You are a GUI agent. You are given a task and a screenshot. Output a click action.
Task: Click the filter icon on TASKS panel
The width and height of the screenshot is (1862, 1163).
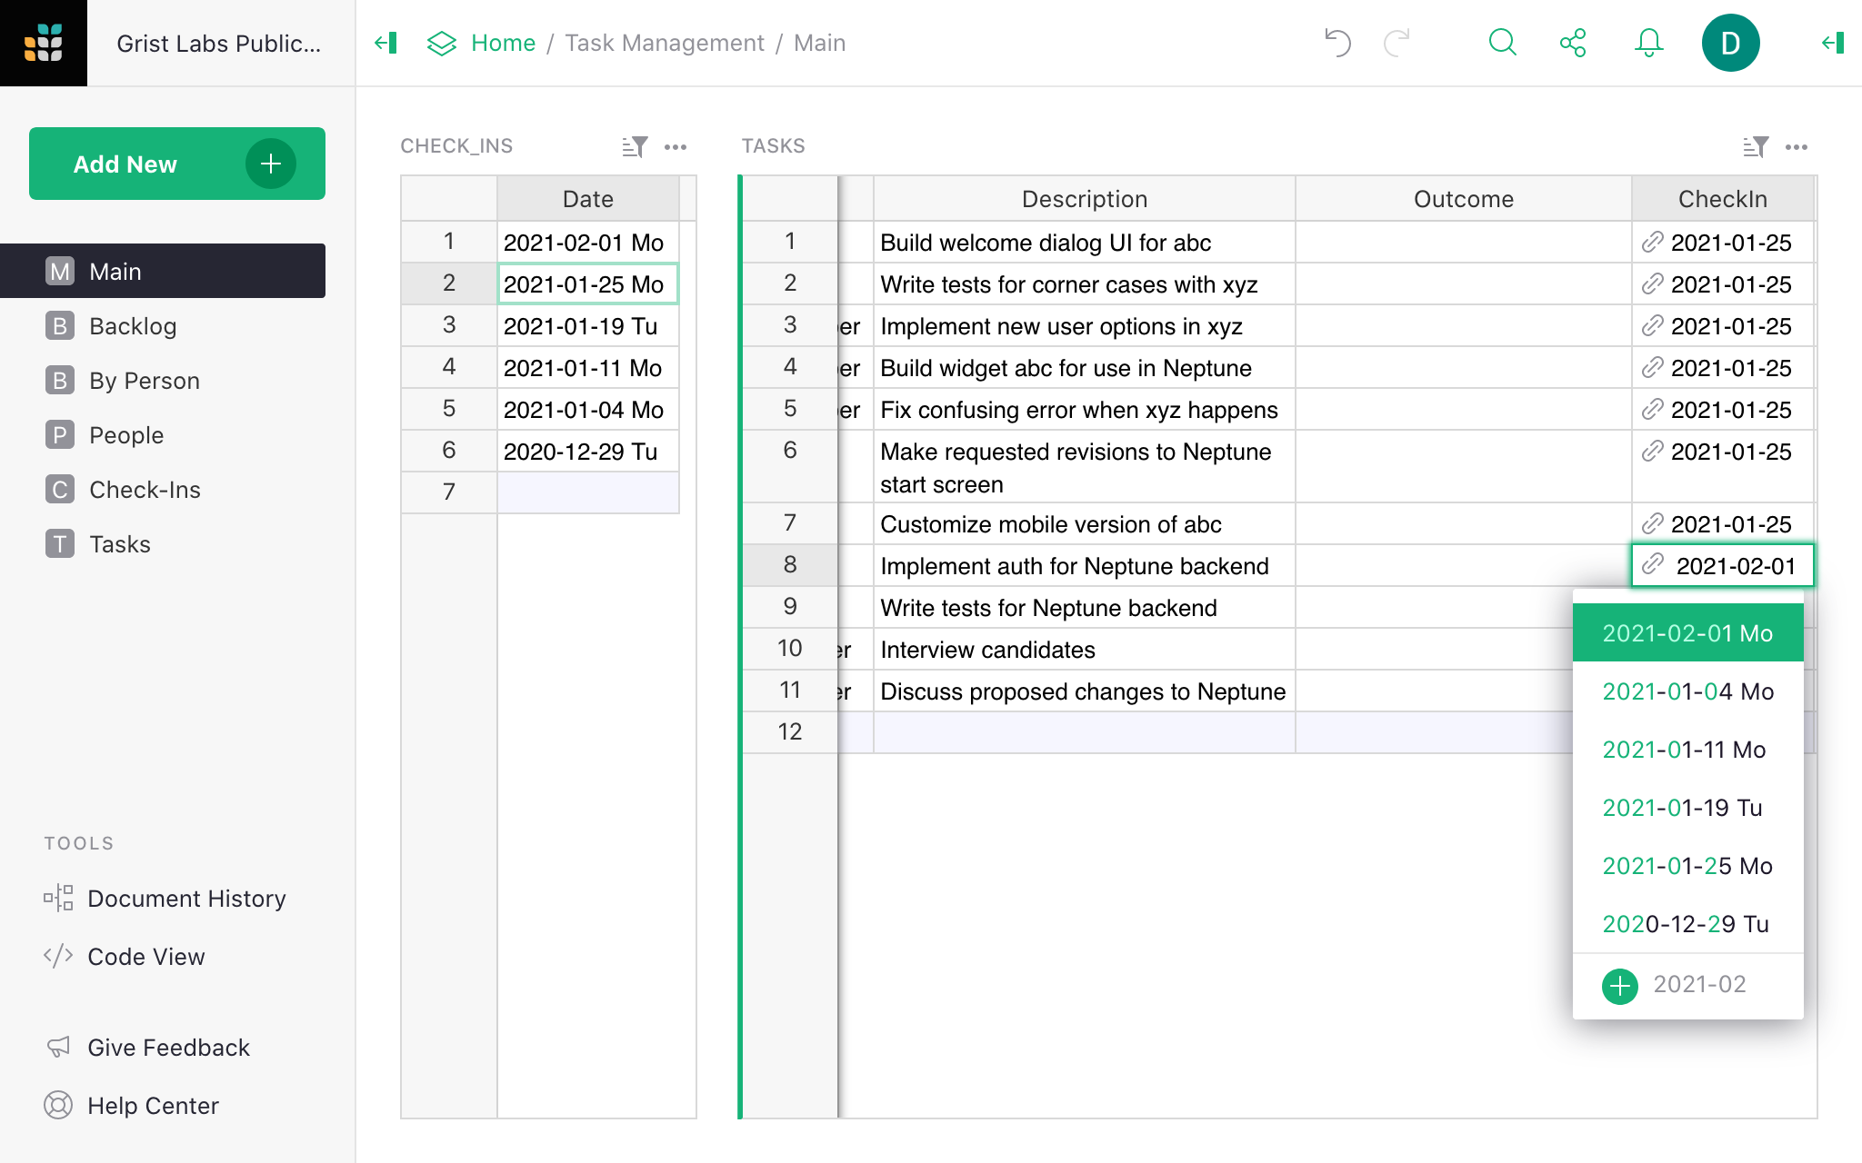1757,144
